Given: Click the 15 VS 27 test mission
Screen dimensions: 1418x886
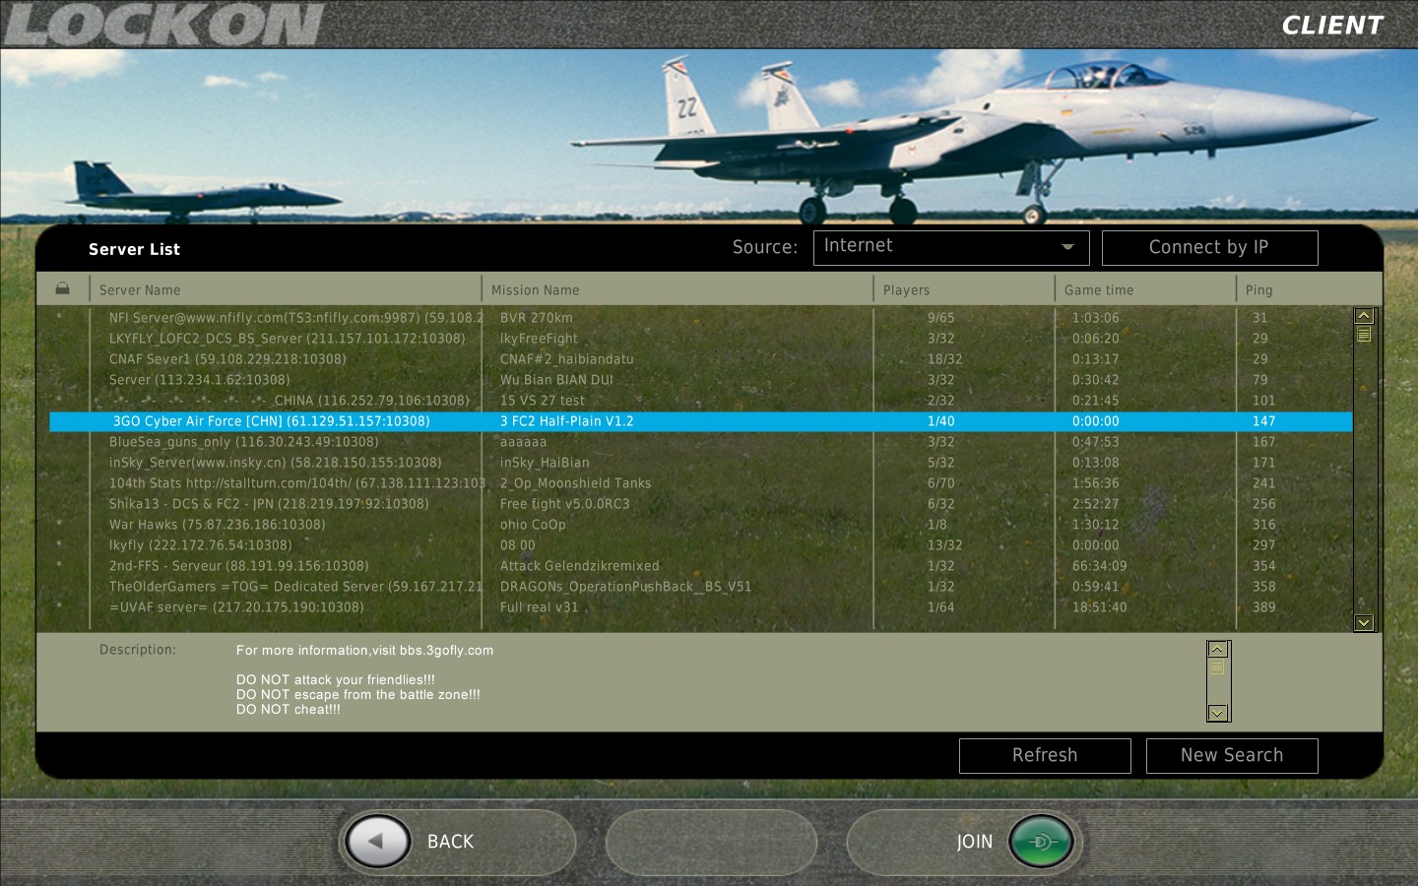Looking at the screenshot, I should pyautogui.click(x=542, y=401).
